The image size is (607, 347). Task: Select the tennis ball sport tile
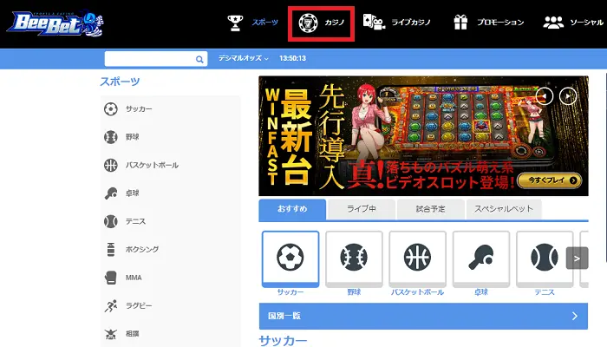(x=545, y=259)
